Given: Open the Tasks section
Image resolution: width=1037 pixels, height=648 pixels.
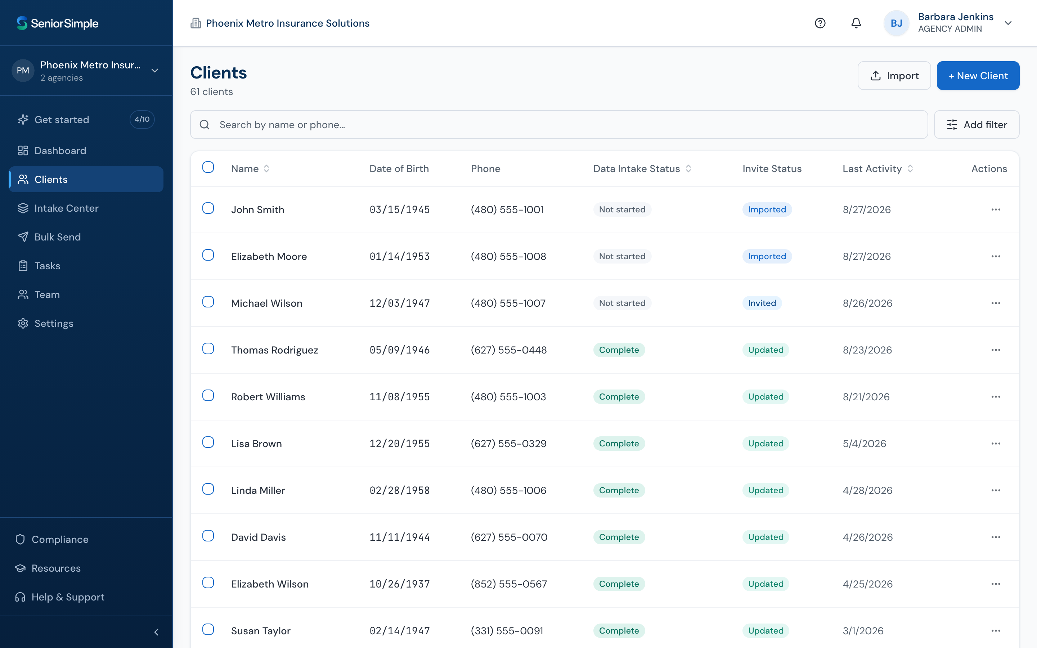Looking at the screenshot, I should click(x=86, y=266).
